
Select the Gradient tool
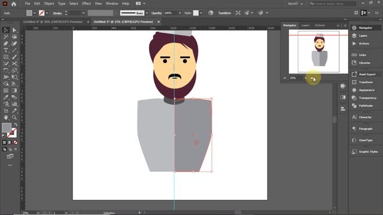coord(14,90)
